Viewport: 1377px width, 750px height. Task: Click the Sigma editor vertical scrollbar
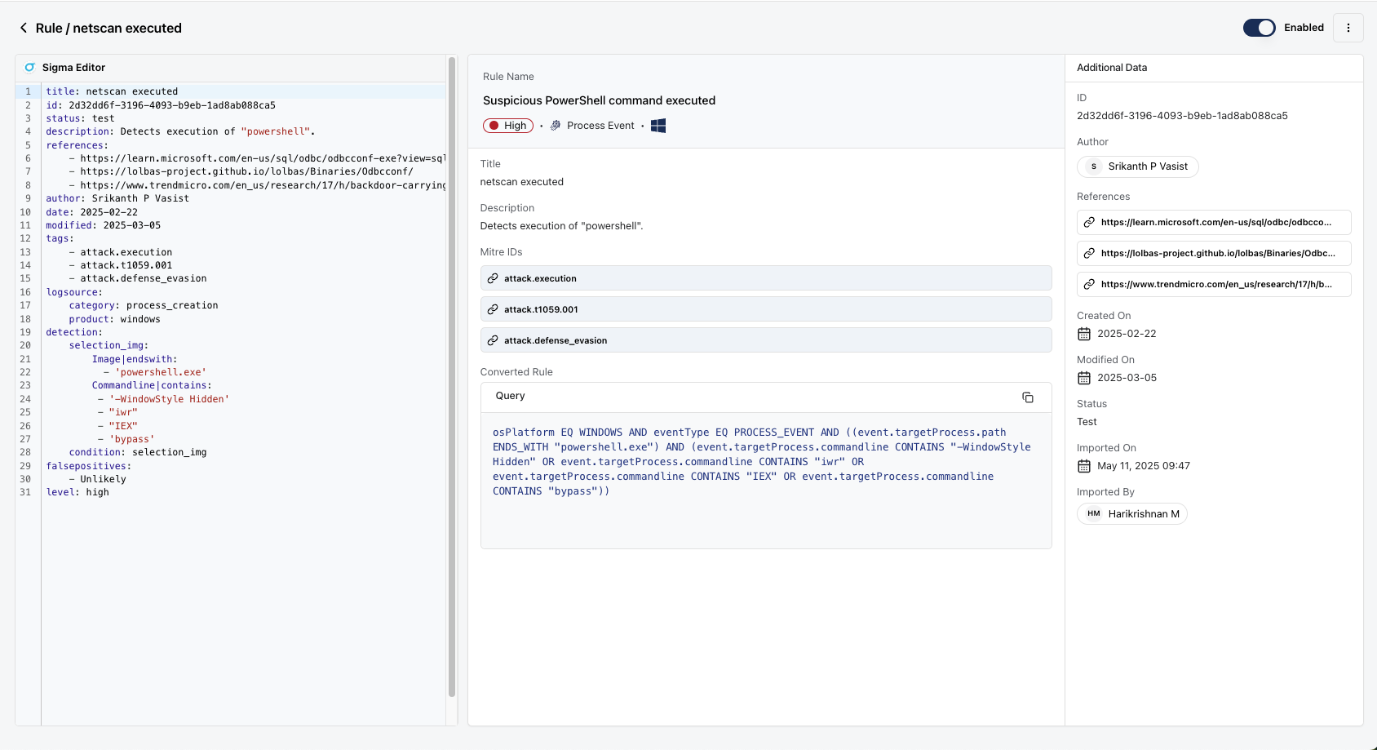tap(452, 375)
